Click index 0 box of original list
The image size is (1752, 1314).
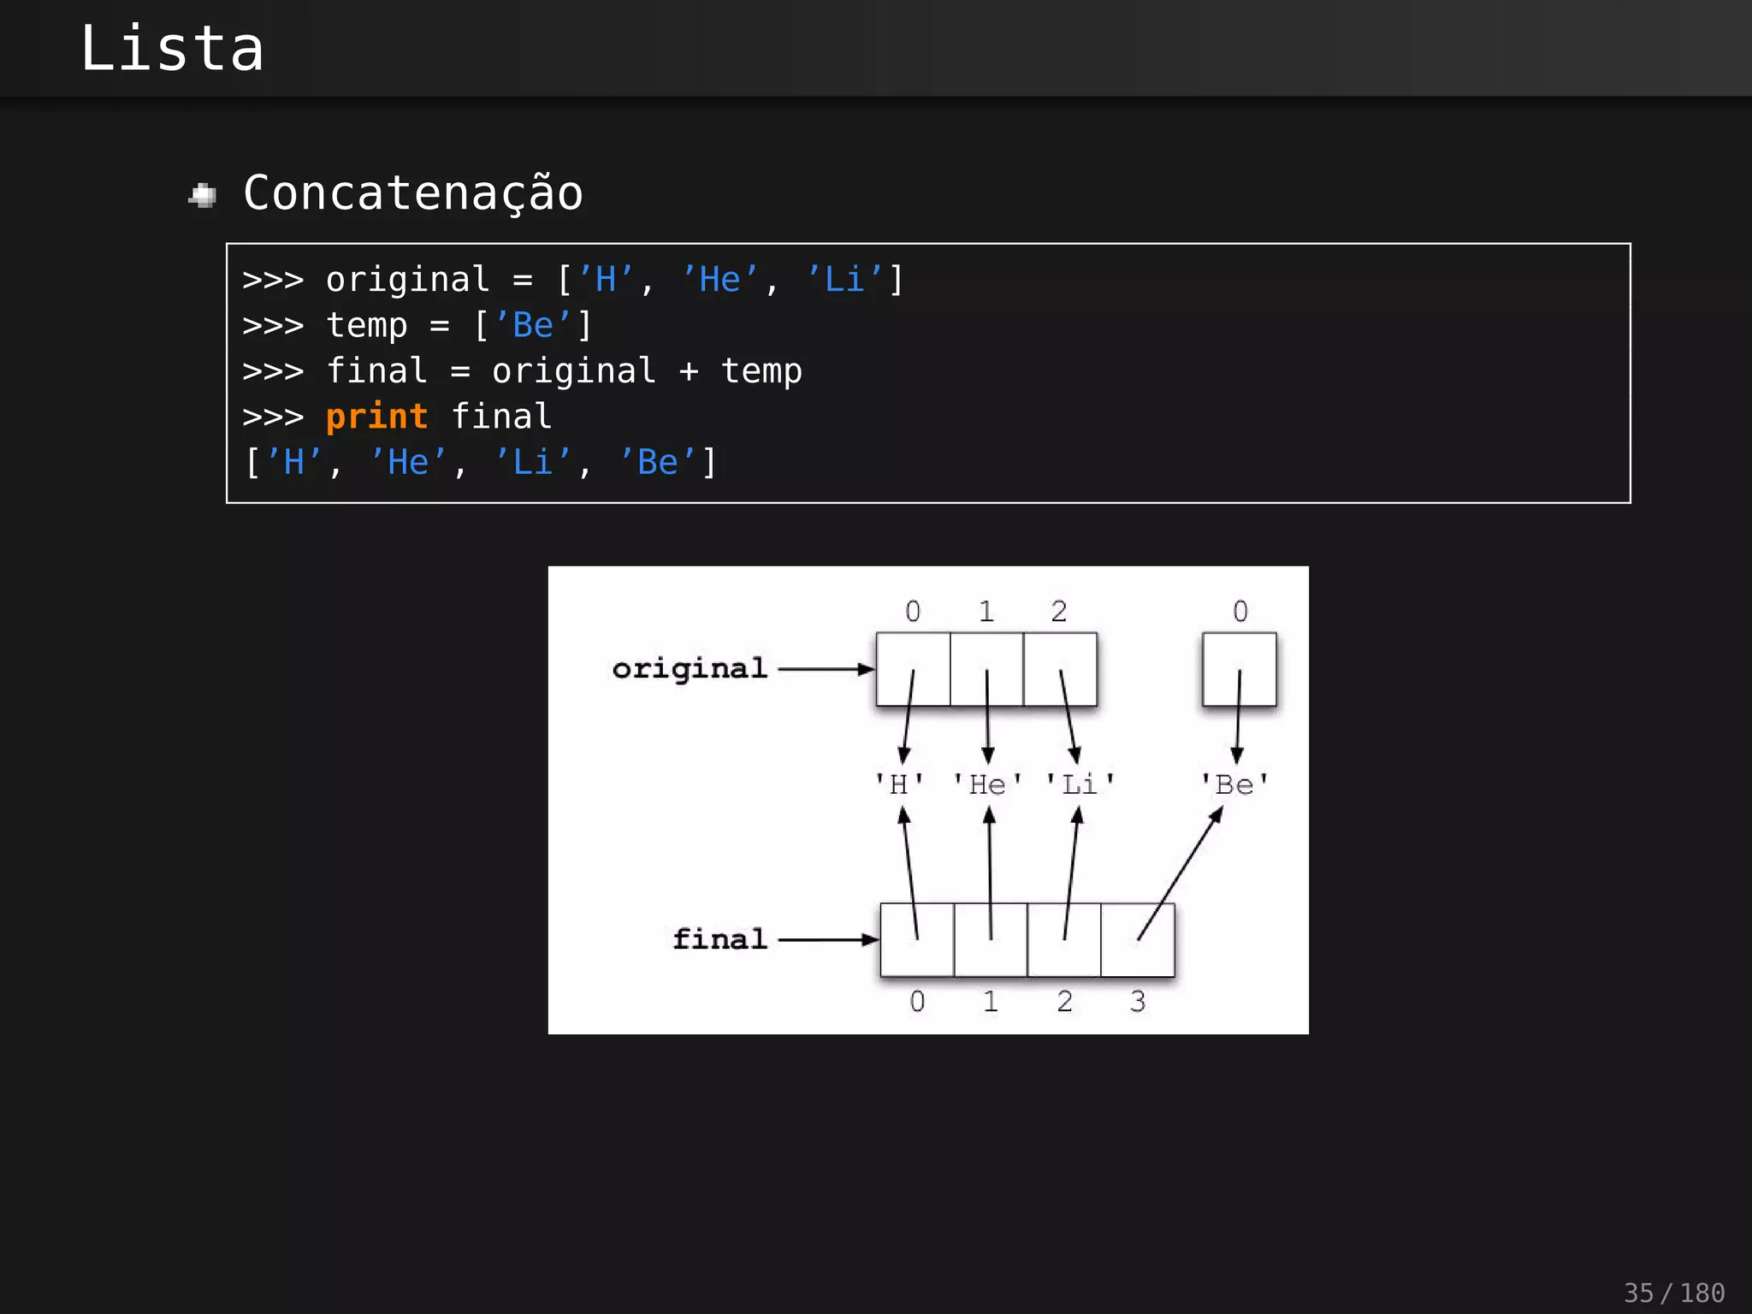pyautogui.click(x=913, y=669)
